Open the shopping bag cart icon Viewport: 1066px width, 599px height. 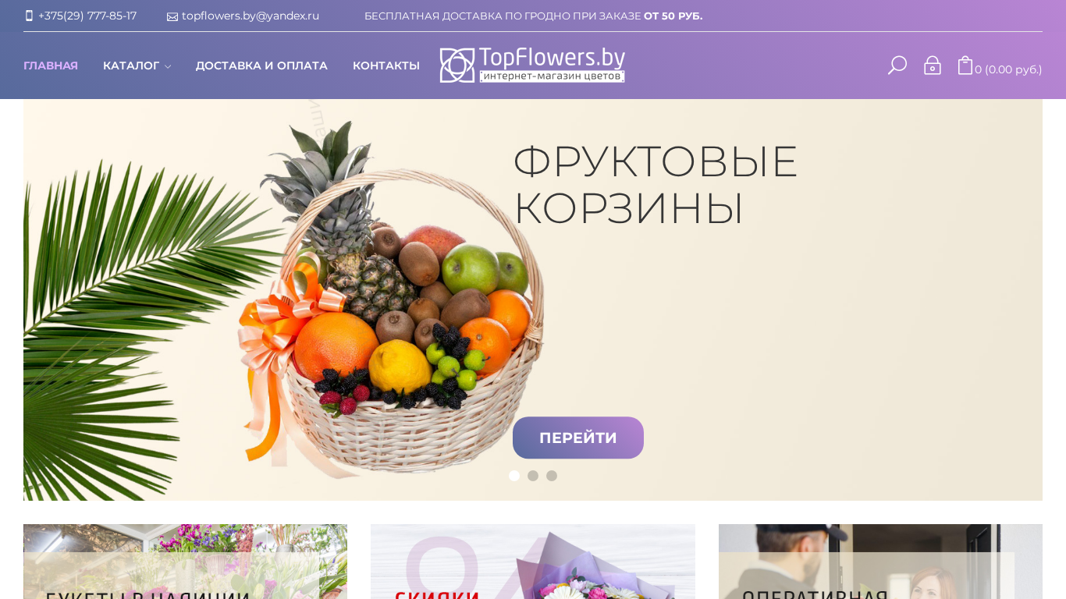click(x=965, y=66)
